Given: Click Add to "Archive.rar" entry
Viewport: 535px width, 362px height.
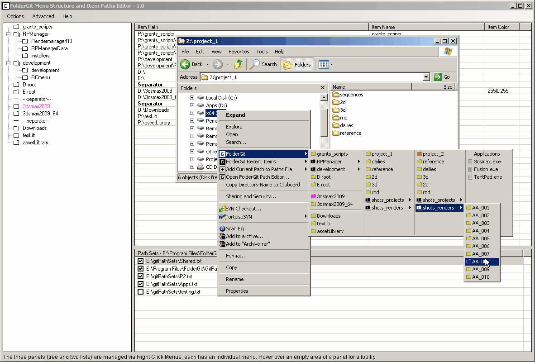Looking at the screenshot, I should (x=264, y=244).
